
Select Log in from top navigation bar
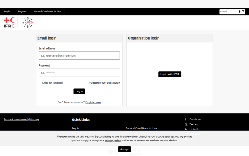coord(7,12)
